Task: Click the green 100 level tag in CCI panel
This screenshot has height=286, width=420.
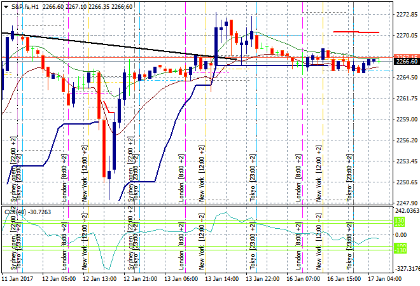Action: click(x=399, y=221)
